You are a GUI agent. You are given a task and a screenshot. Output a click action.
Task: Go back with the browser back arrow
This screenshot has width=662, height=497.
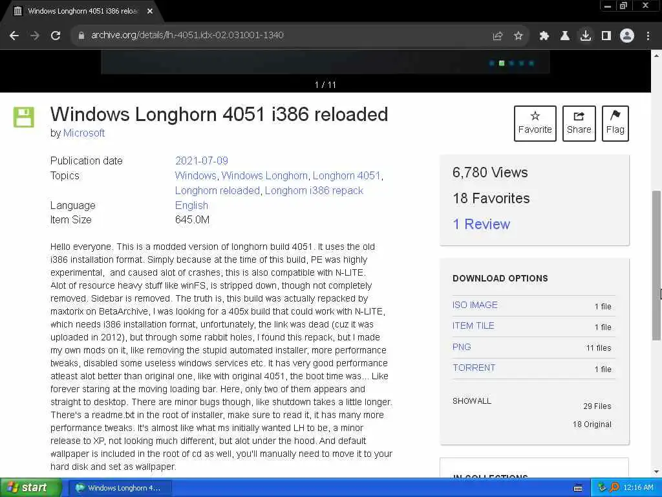[x=14, y=36]
